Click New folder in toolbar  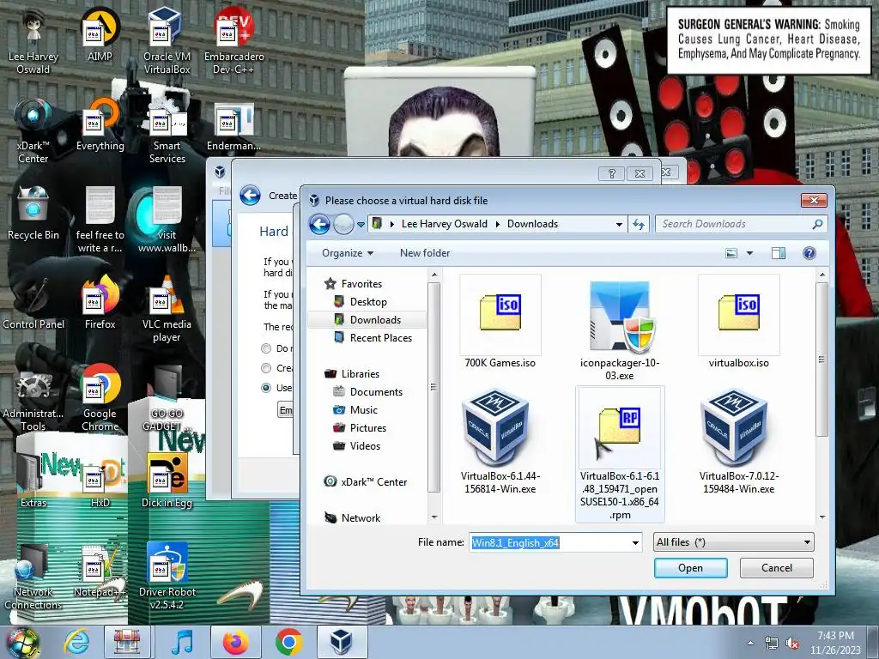(424, 253)
